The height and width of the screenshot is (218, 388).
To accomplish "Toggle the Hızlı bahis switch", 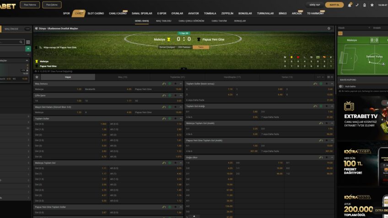I will (341, 86).
